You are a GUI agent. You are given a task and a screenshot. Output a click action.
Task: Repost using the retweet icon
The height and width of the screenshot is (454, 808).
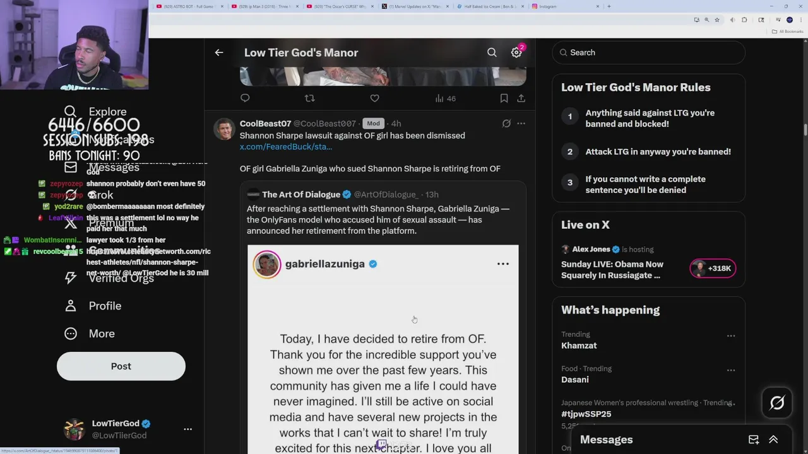pos(309,98)
